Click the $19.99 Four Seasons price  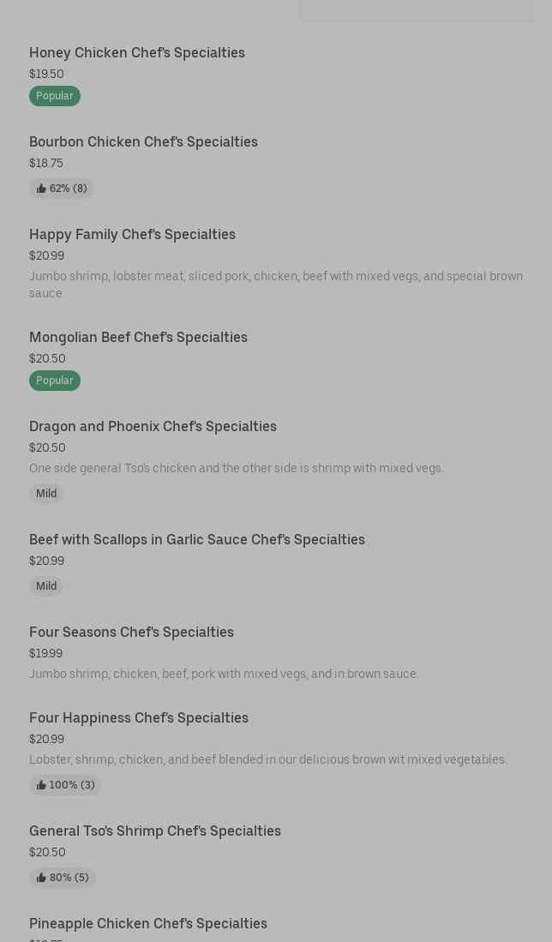(46, 653)
